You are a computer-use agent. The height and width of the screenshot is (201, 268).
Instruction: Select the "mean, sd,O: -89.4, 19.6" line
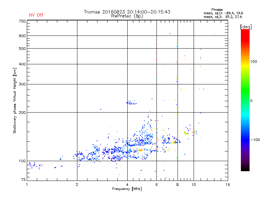pyautogui.click(x=223, y=13)
